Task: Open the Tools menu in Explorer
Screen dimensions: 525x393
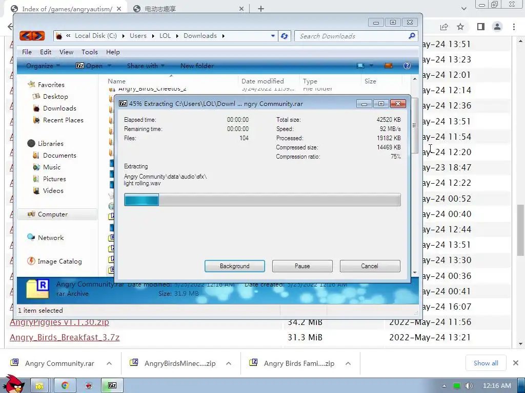Action: point(90,52)
